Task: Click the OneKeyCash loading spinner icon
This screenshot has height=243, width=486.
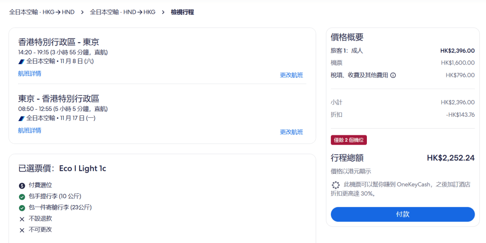Action: coord(336,185)
